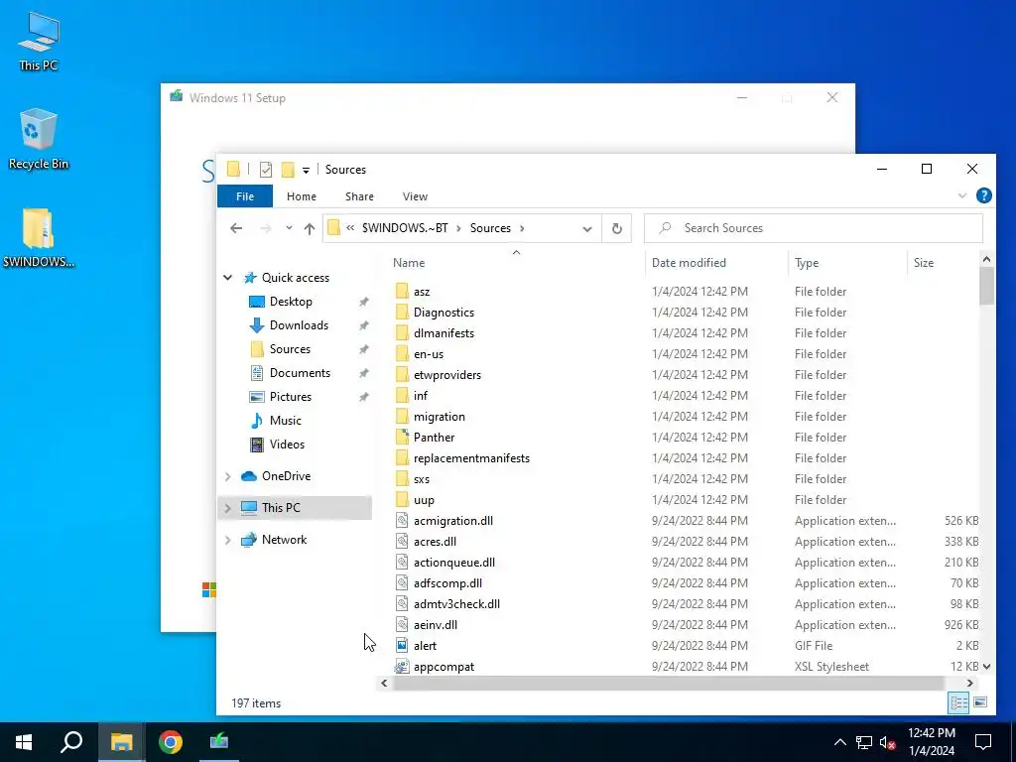Sort by the Type column header
The width and height of the screenshot is (1016, 762).
(807, 262)
